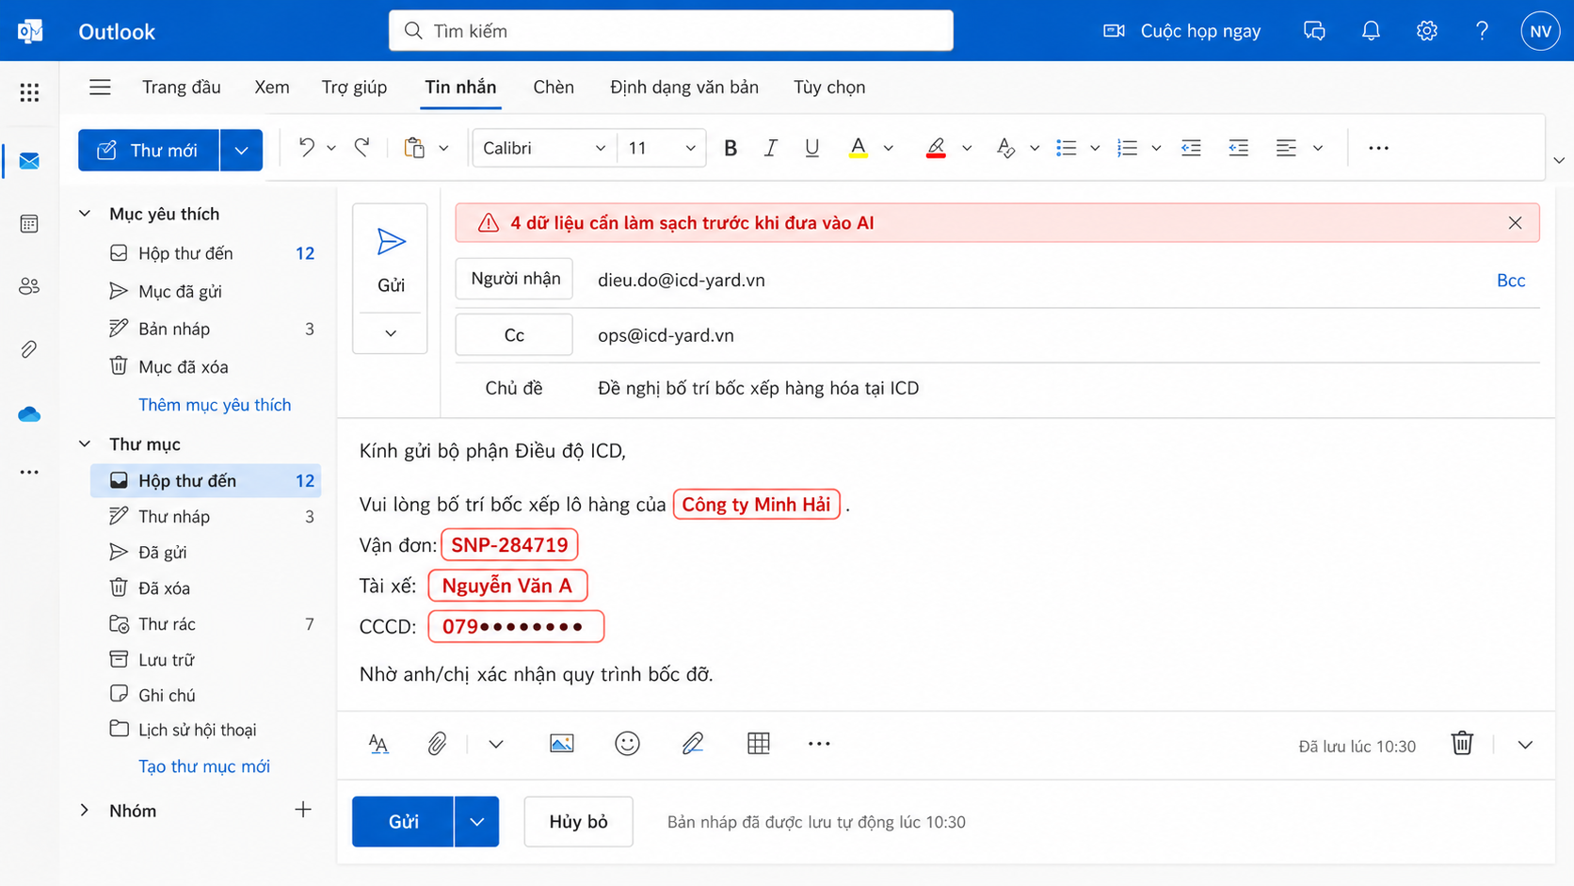Open the app launcher grid icon
Screen dimensions: 1574x886
coord(29,92)
